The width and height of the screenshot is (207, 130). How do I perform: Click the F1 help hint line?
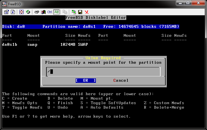click(x=66, y=116)
